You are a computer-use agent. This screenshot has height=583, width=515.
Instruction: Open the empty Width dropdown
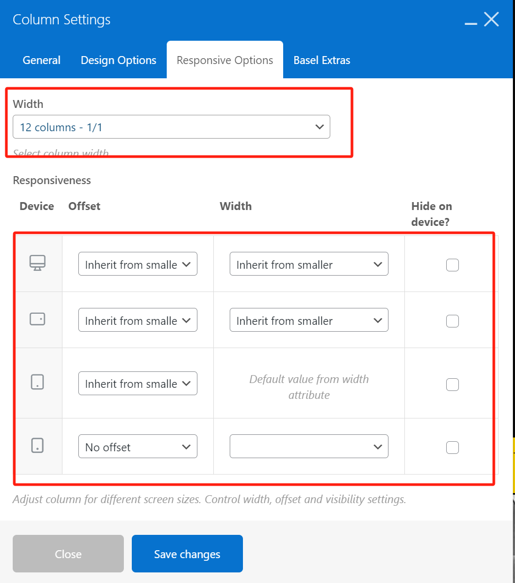point(309,447)
